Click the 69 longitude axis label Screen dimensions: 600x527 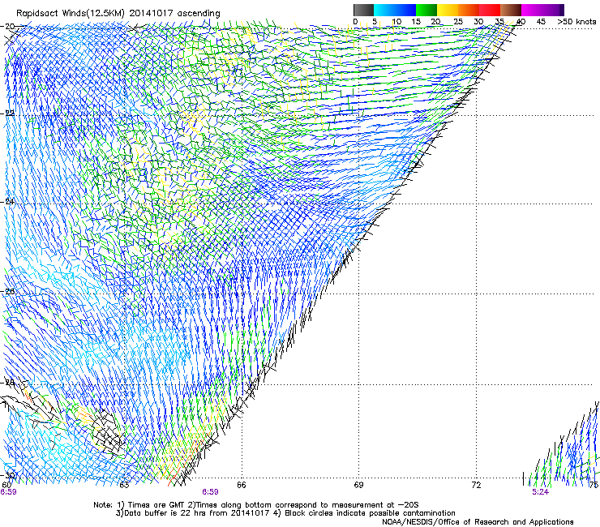coord(358,486)
